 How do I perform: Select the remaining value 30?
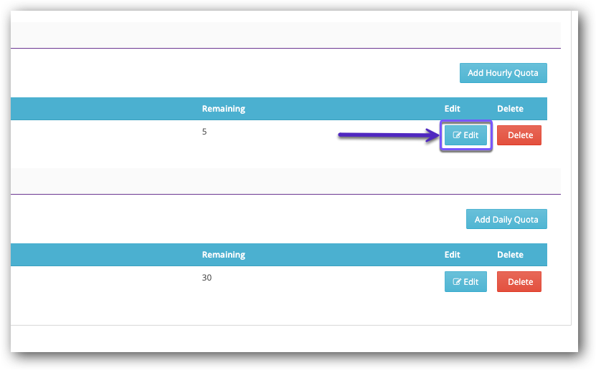(x=207, y=278)
